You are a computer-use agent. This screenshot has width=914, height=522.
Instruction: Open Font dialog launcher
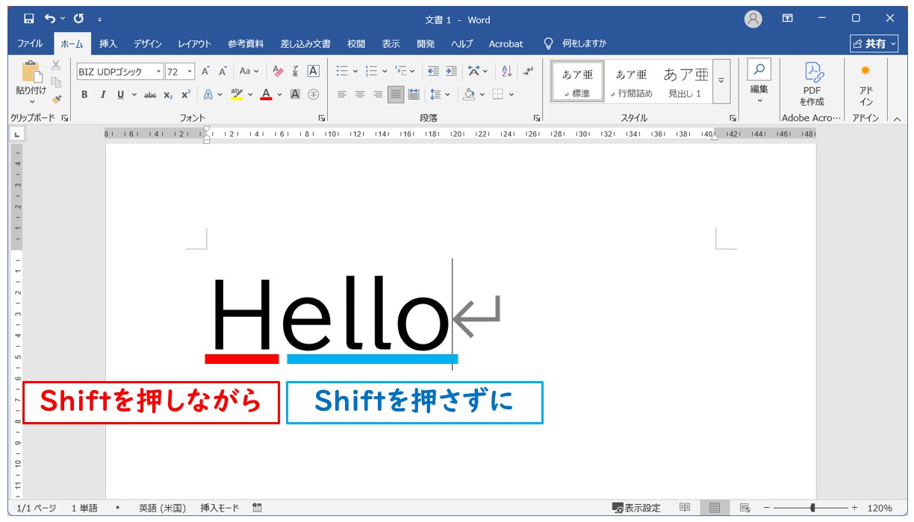click(321, 119)
